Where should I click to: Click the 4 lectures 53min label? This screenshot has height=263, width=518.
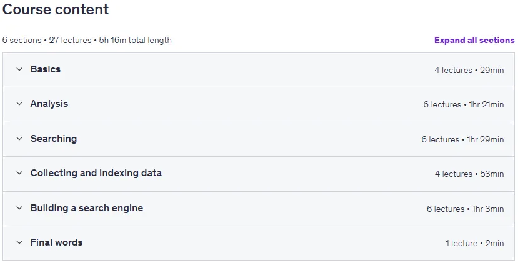point(469,174)
